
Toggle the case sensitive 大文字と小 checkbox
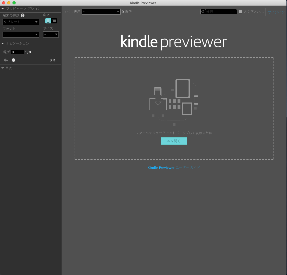240,12
